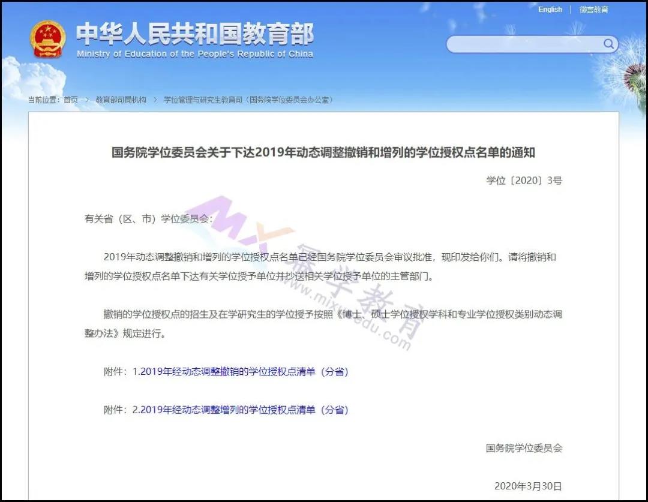Click the document number 学位〔2020〕3号
This screenshot has height=502, width=648.
tap(524, 180)
